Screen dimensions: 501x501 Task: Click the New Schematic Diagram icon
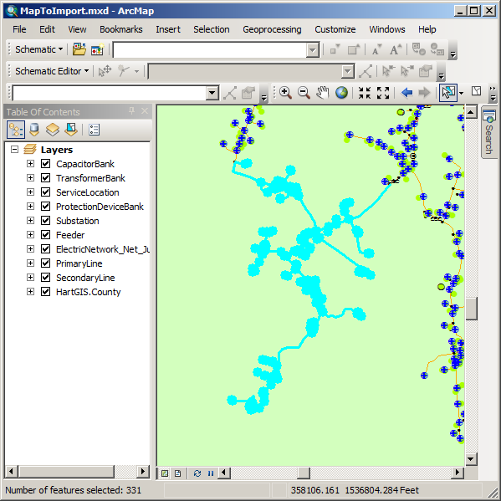point(97,49)
